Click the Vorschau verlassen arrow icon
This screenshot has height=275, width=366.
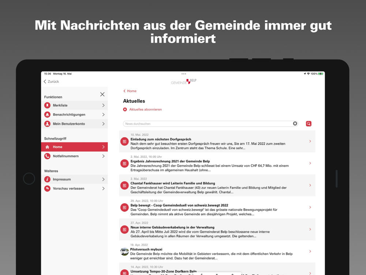(x=47, y=188)
